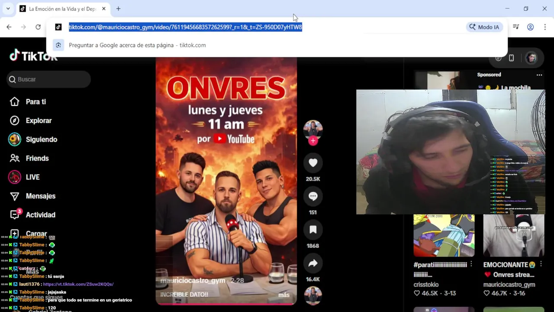This screenshot has height=312, width=554.
Task: Open options next to '#parati' video title
Action: click(x=471, y=264)
